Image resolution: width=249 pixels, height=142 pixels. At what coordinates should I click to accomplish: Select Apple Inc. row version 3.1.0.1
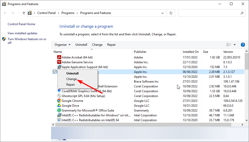148,76
